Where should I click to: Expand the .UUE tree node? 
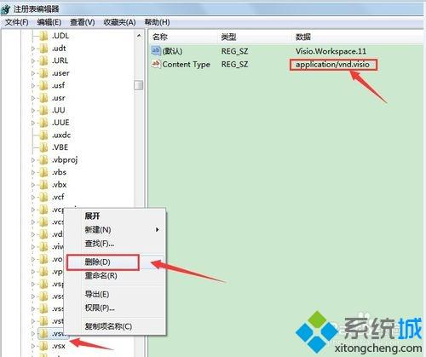(33, 123)
